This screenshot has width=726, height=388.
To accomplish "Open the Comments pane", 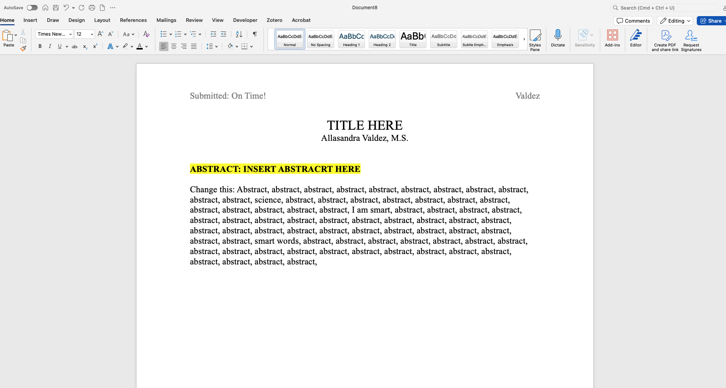I will pyautogui.click(x=633, y=21).
